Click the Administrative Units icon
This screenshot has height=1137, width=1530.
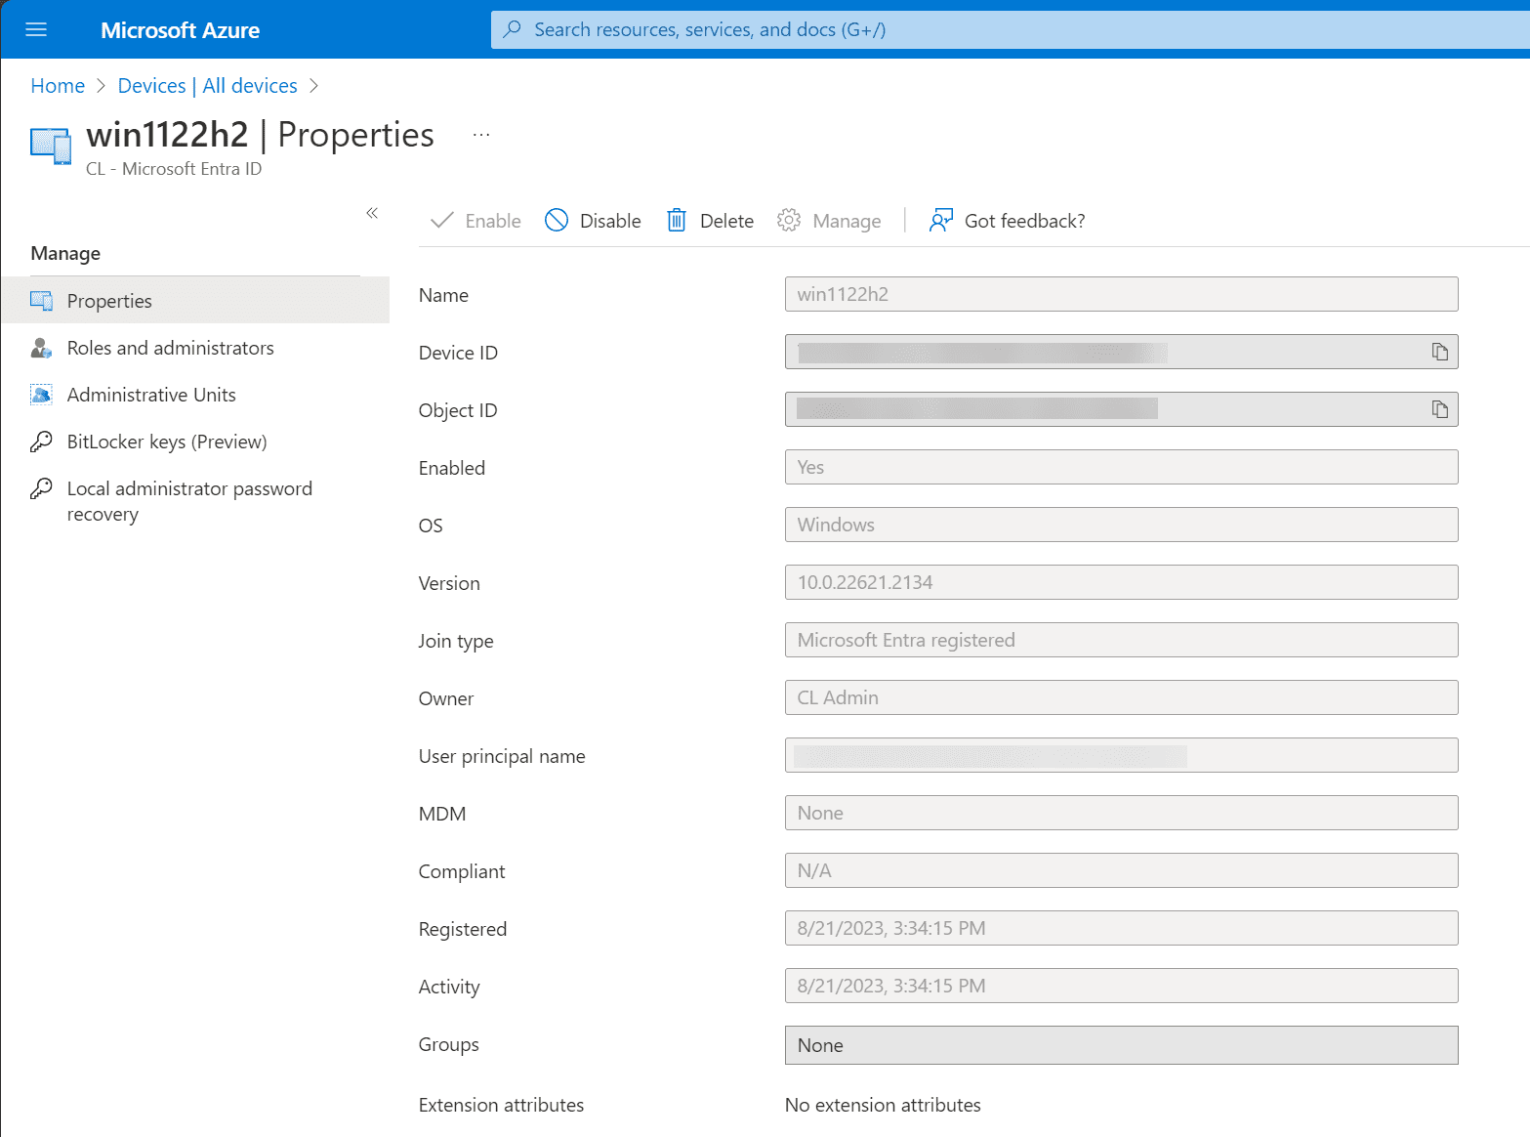(x=41, y=395)
